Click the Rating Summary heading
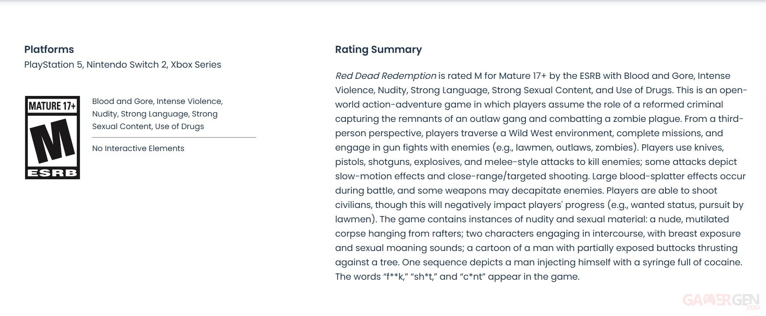This screenshot has width=766, height=316. 378,49
